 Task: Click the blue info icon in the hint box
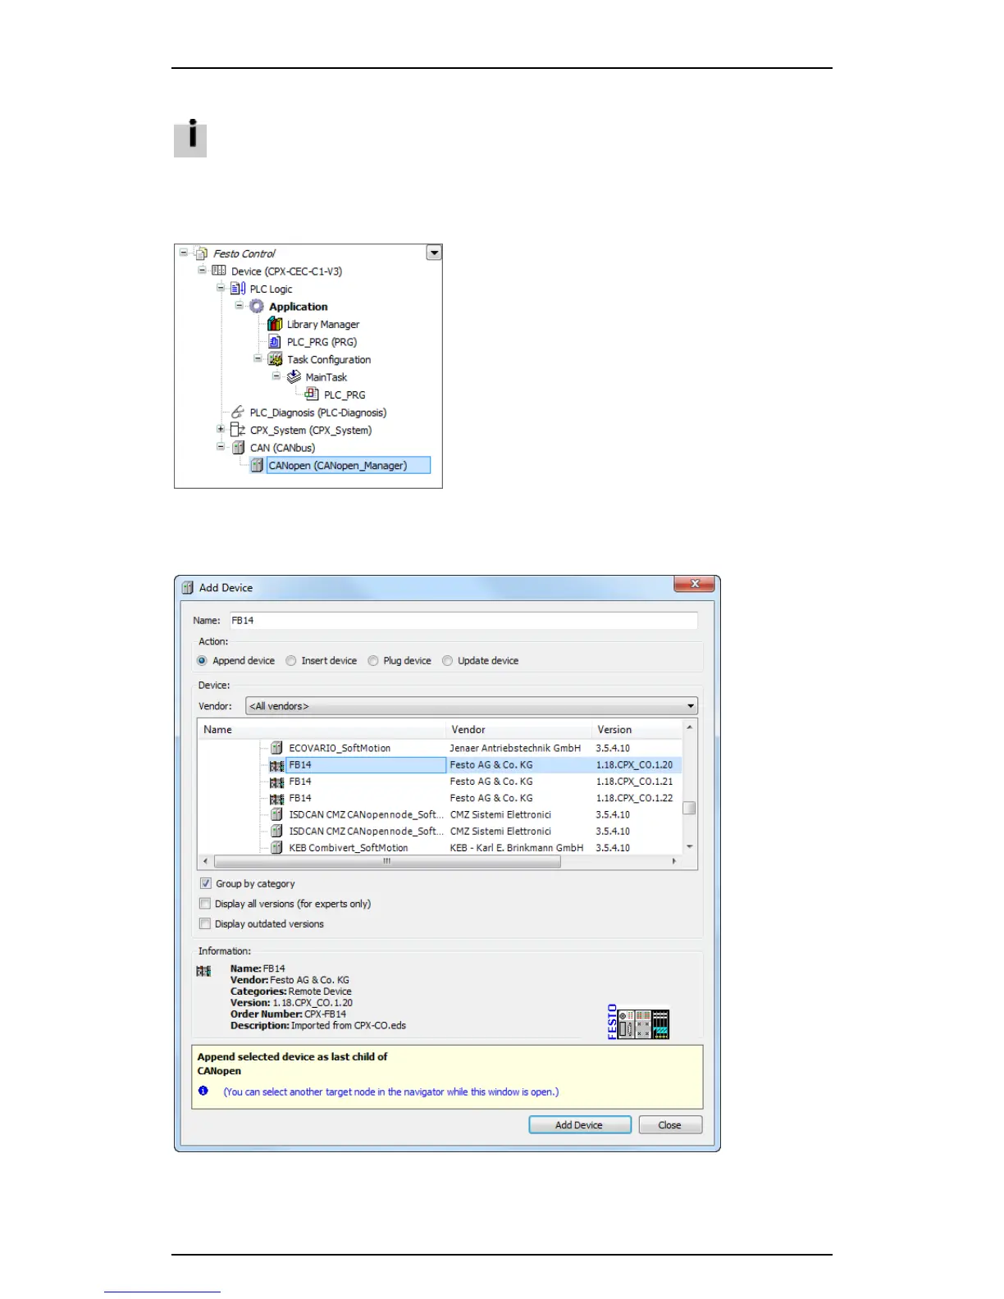203,1091
